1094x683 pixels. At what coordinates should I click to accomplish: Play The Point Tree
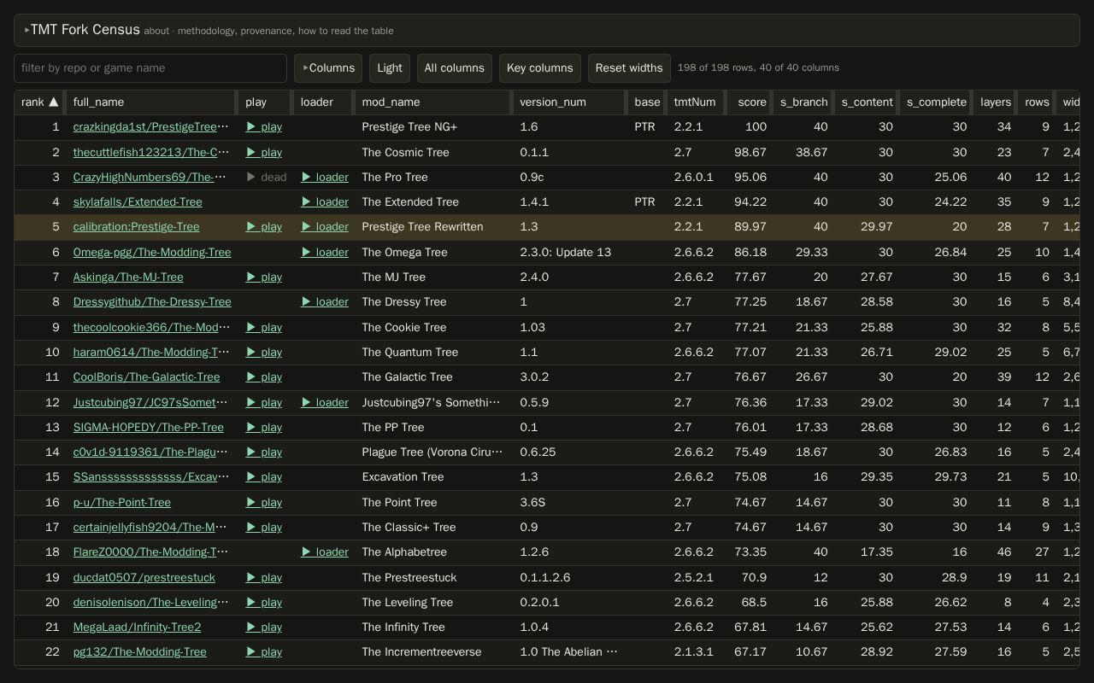(264, 502)
